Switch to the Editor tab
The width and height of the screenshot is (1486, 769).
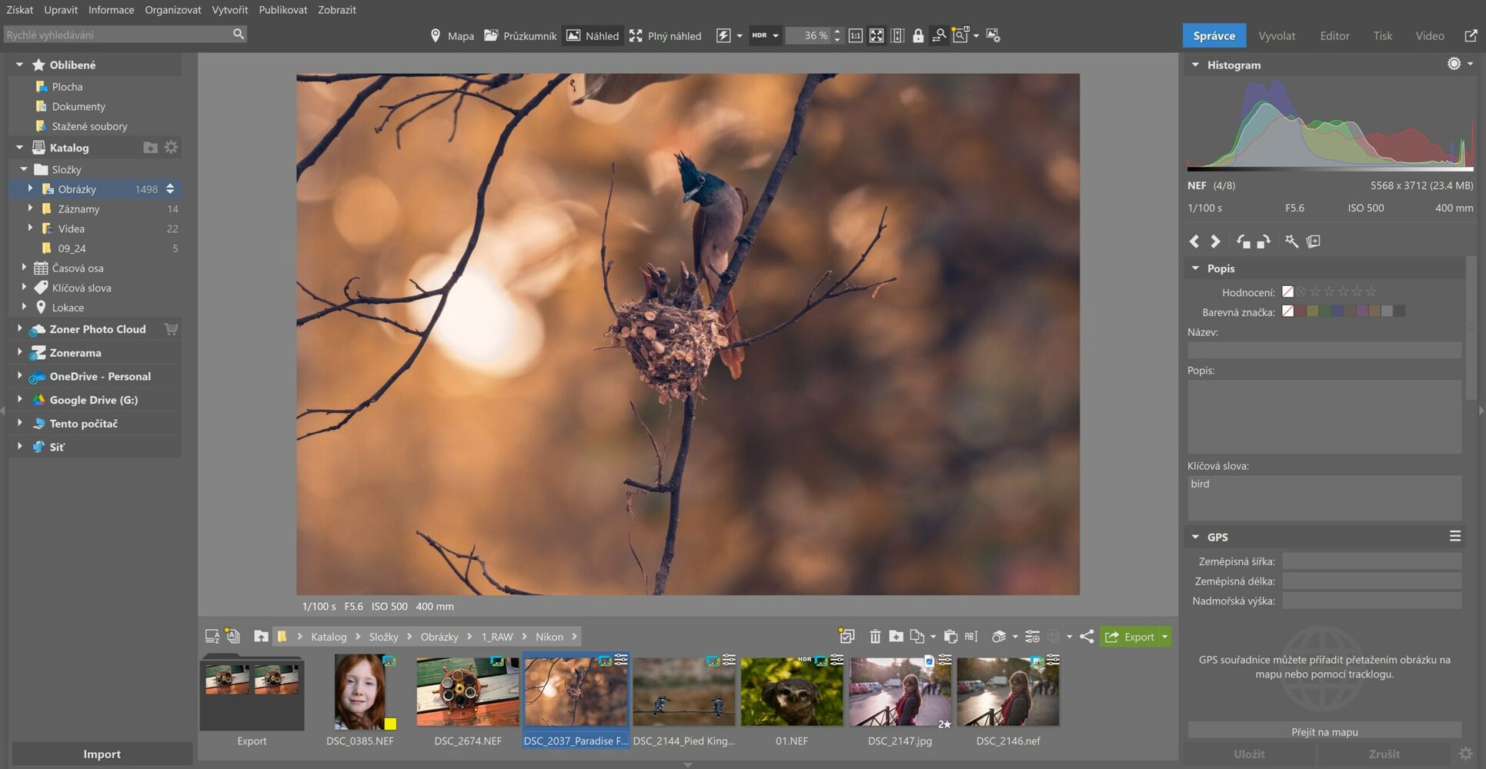pos(1334,35)
